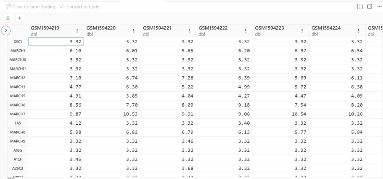Click cell 3.40 in 7A5 row
The width and height of the screenshot is (383, 179).
point(224,123)
